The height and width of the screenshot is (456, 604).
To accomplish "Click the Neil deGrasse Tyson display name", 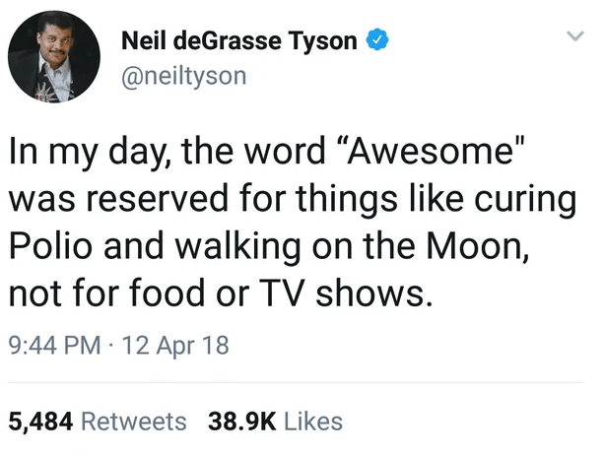I will click(x=239, y=40).
